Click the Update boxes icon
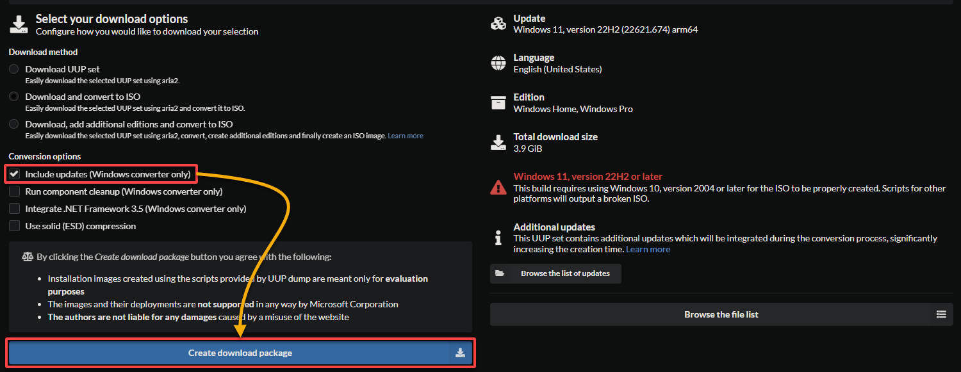Viewport: 961px width, 372px height. pyautogui.click(x=498, y=24)
